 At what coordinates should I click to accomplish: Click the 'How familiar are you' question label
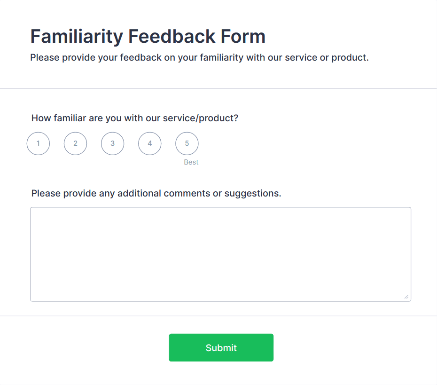pos(135,118)
